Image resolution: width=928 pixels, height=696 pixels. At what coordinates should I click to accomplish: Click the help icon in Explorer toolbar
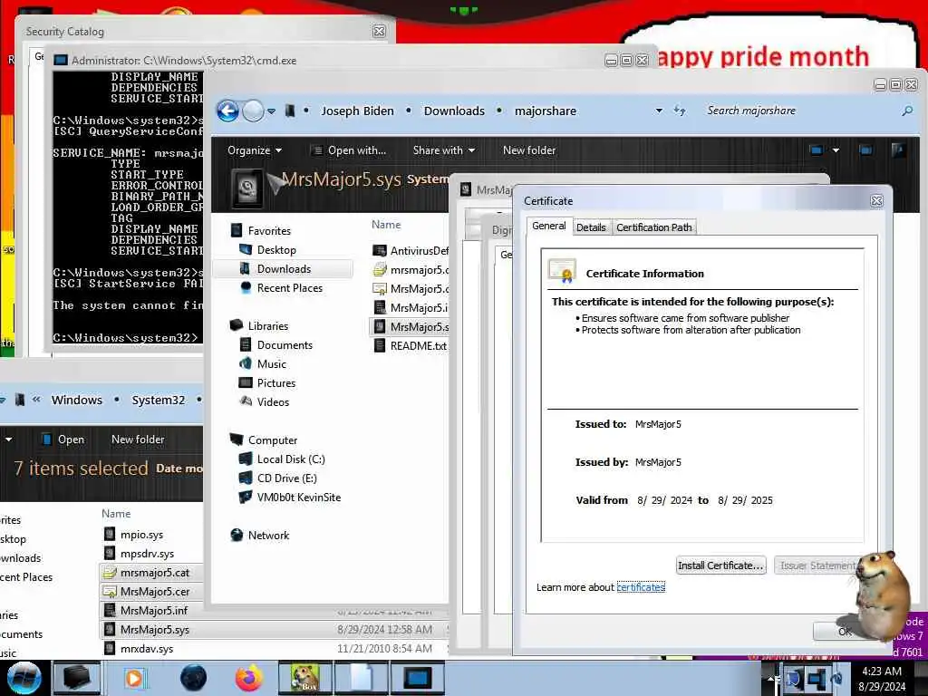coord(898,150)
